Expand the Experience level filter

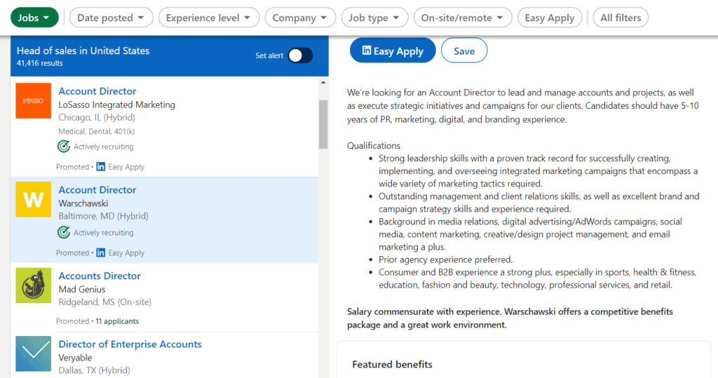tap(209, 18)
